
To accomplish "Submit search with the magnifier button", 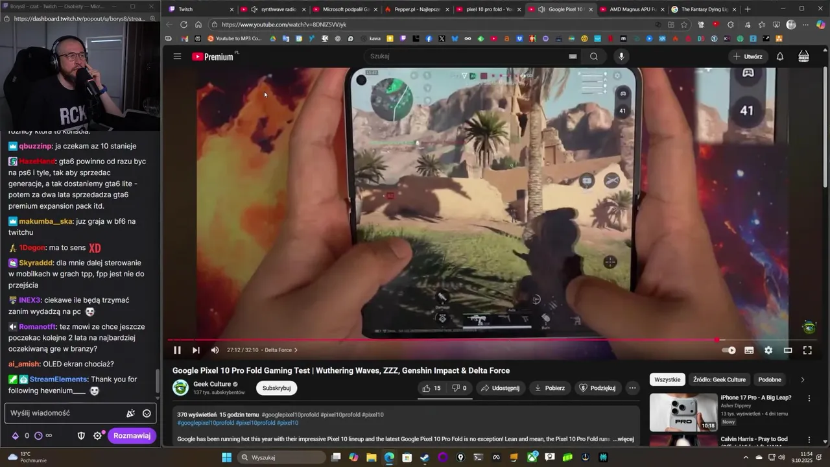I will tap(594, 56).
